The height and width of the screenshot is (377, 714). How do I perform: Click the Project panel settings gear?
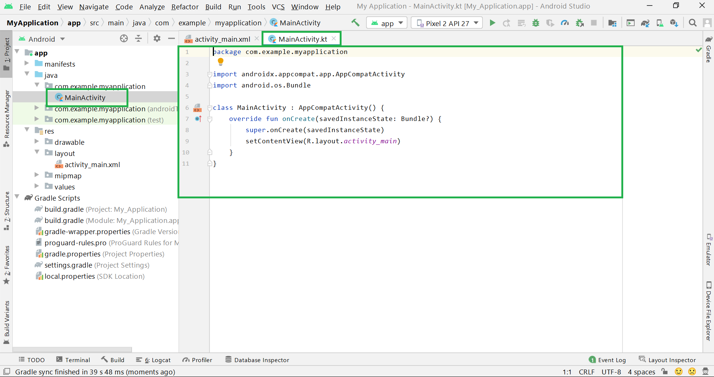[x=157, y=39]
